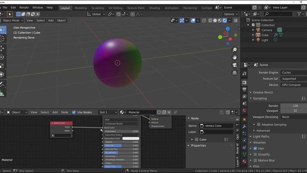This screenshot has height=173, width=307.
Task: Open the Render Engine Cycles dropdown
Action: point(294,73)
